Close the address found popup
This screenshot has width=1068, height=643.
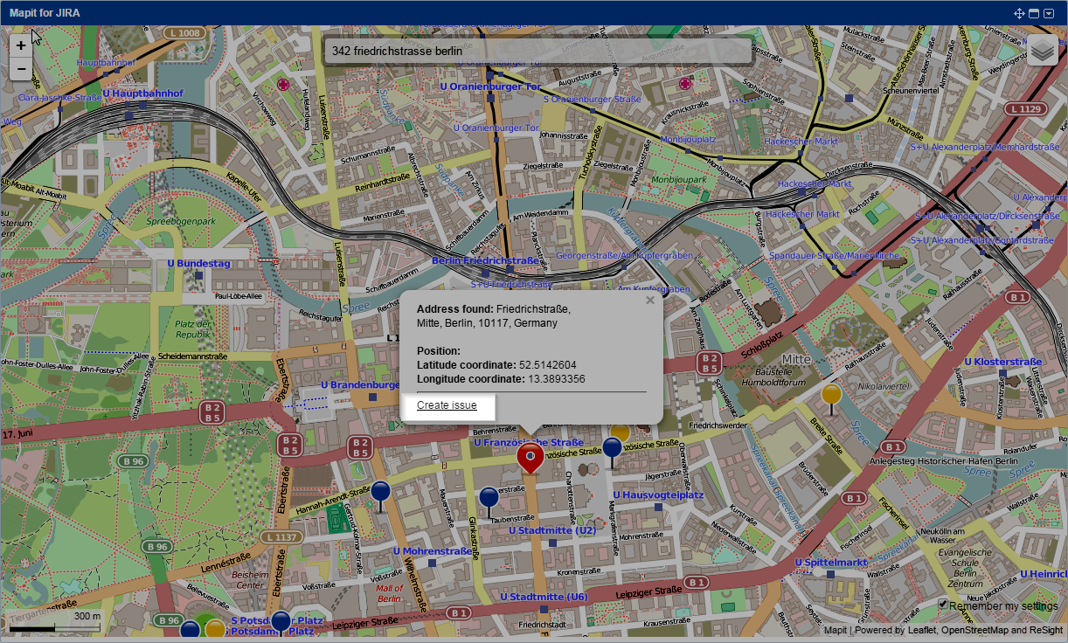click(649, 301)
